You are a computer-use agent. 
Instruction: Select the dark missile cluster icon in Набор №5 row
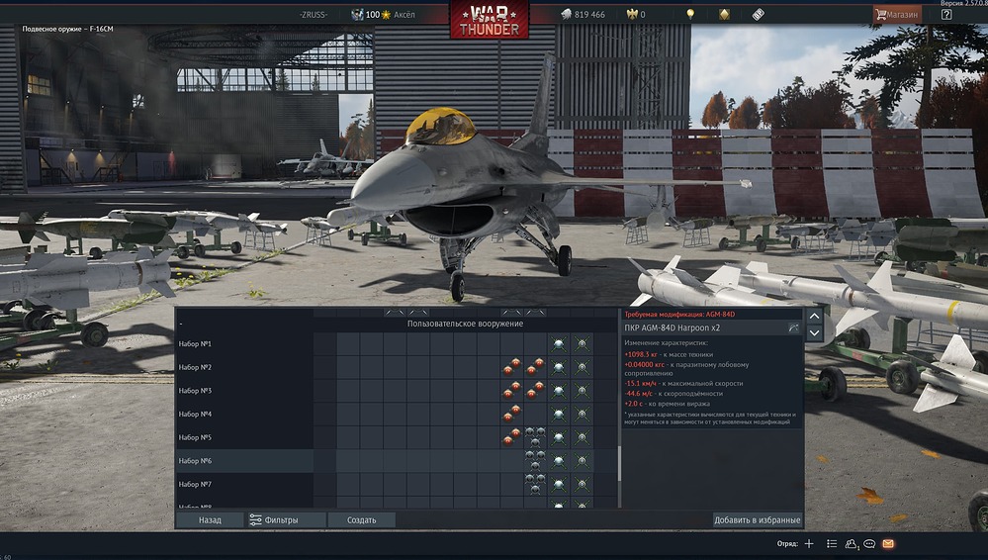[x=535, y=436]
